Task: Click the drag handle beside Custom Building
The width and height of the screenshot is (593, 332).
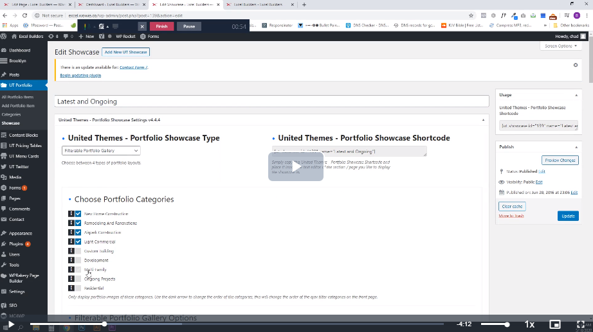Action: point(71,251)
